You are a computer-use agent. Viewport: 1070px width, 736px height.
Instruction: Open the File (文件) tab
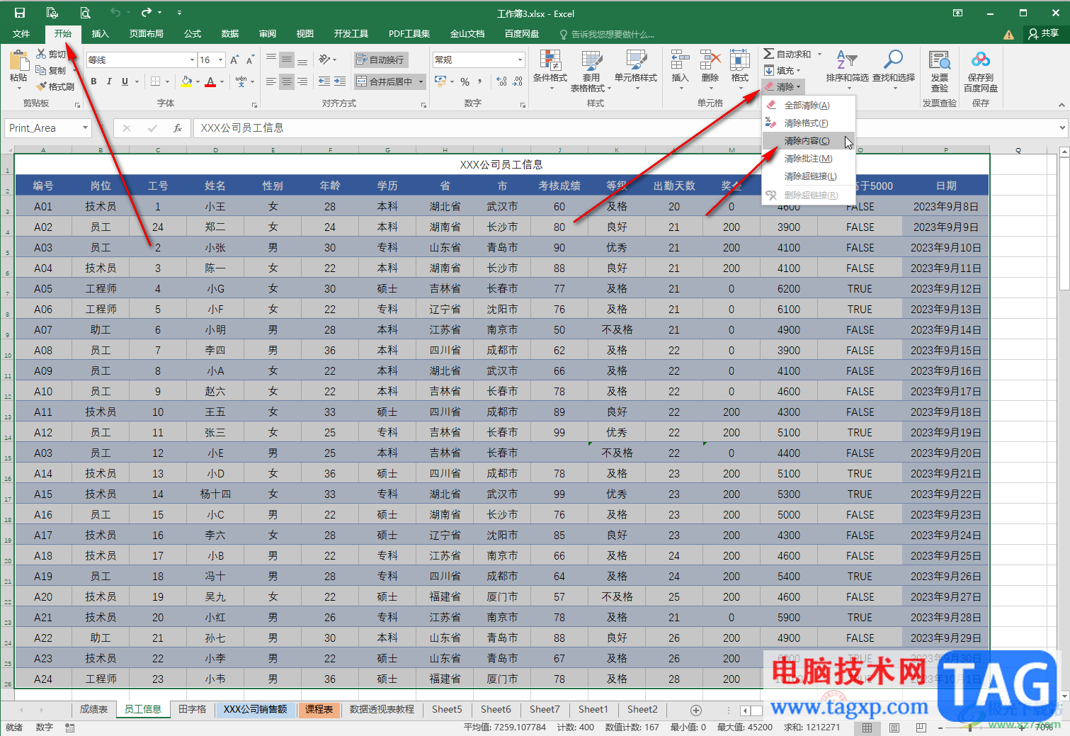pyautogui.click(x=21, y=33)
